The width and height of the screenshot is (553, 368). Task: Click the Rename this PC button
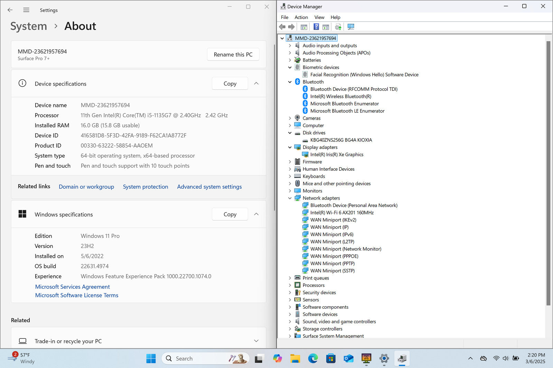click(x=233, y=54)
